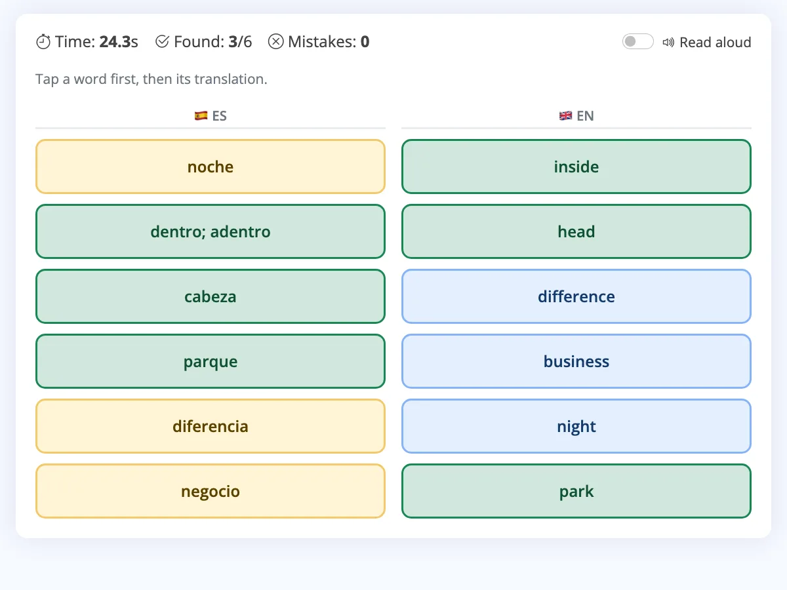Pick the negocio word card

(x=211, y=491)
